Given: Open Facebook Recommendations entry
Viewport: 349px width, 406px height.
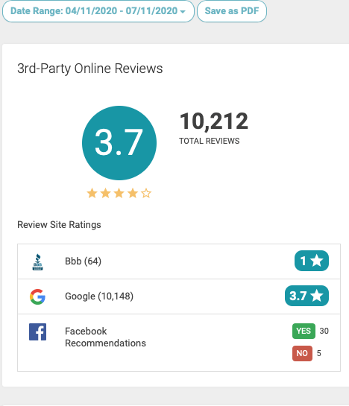Looking at the screenshot, I should (105, 337).
